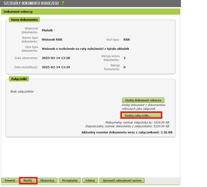207x187 pixels.
Task: Open the help question mark icon
Action: point(63,3)
